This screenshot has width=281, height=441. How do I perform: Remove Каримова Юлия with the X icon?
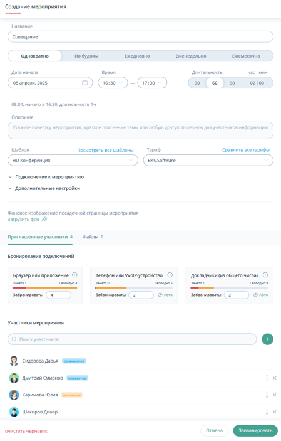pos(275,395)
